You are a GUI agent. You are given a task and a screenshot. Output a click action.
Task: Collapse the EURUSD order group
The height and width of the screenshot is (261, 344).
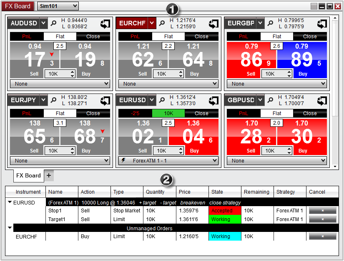click(10, 202)
